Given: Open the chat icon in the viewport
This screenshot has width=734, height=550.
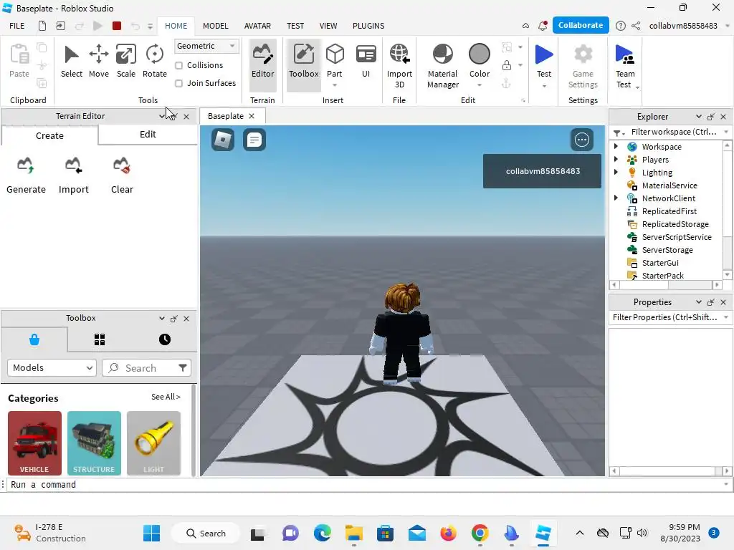Looking at the screenshot, I should click(x=254, y=140).
